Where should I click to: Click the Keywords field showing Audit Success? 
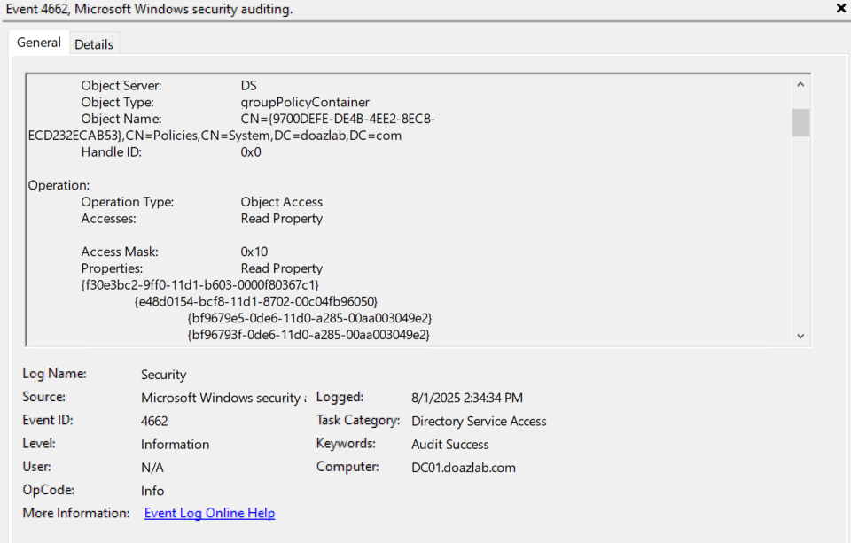click(x=450, y=444)
